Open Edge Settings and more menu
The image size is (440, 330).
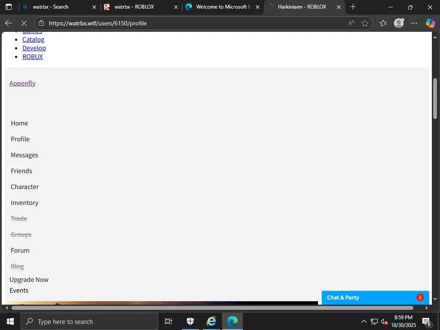coord(414,23)
